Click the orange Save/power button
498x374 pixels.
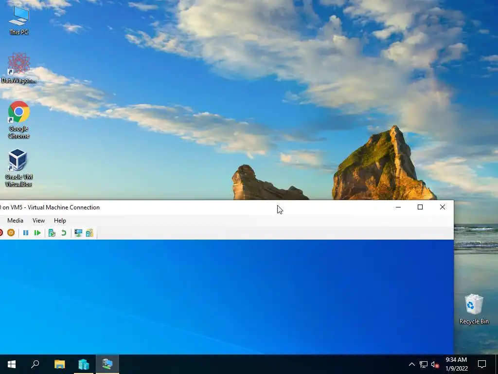click(11, 233)
